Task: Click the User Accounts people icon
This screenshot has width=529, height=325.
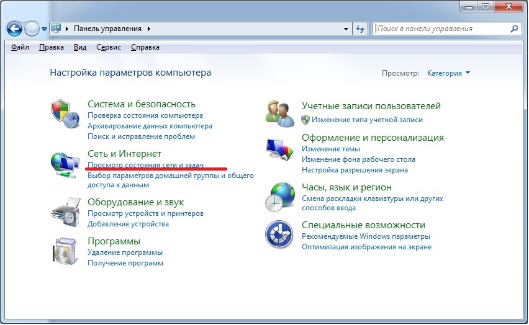Action: click(x=279, y=114)
